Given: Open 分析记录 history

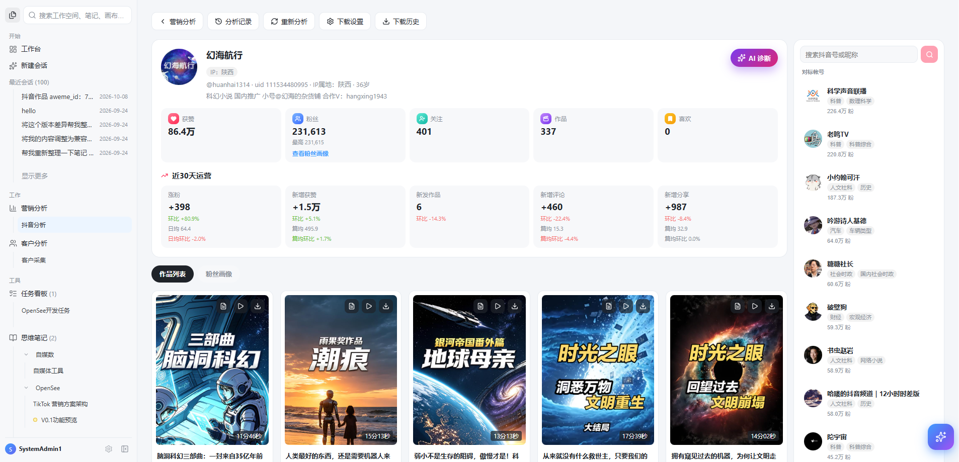Looking at the screenshot, I should point(233,22).
